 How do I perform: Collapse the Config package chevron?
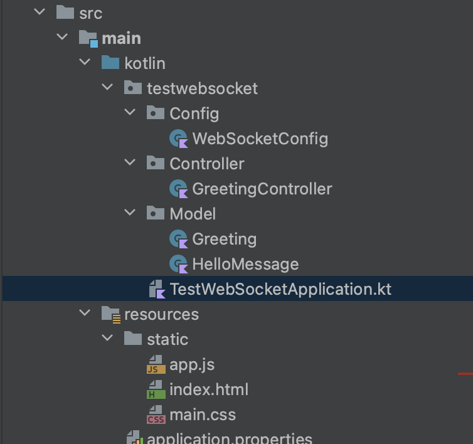[x=130, y=113]
